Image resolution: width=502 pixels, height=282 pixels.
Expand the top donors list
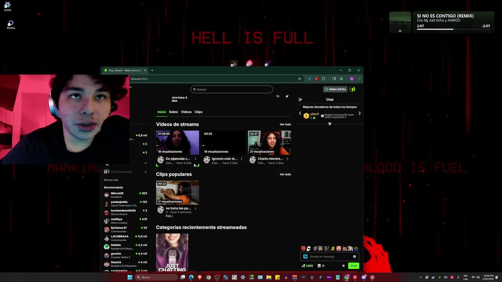(329, 124)
